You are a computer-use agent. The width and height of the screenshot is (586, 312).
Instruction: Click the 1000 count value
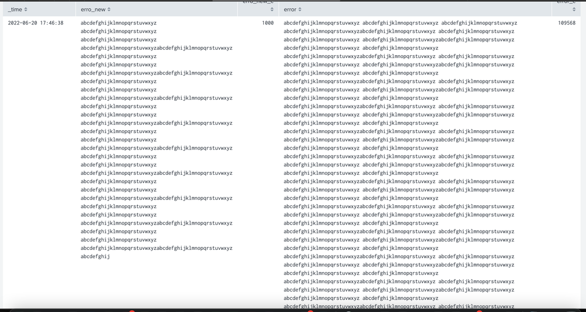[267, 23]
